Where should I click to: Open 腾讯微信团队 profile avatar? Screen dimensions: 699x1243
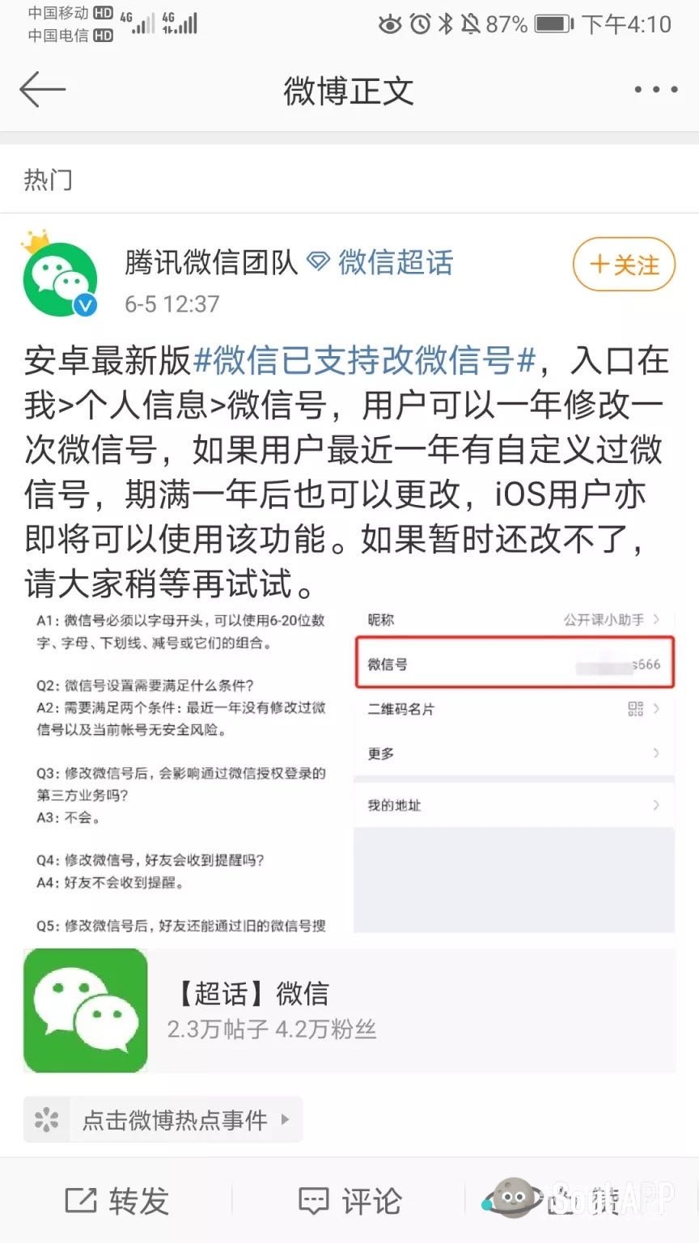click(x=60, y=278)
